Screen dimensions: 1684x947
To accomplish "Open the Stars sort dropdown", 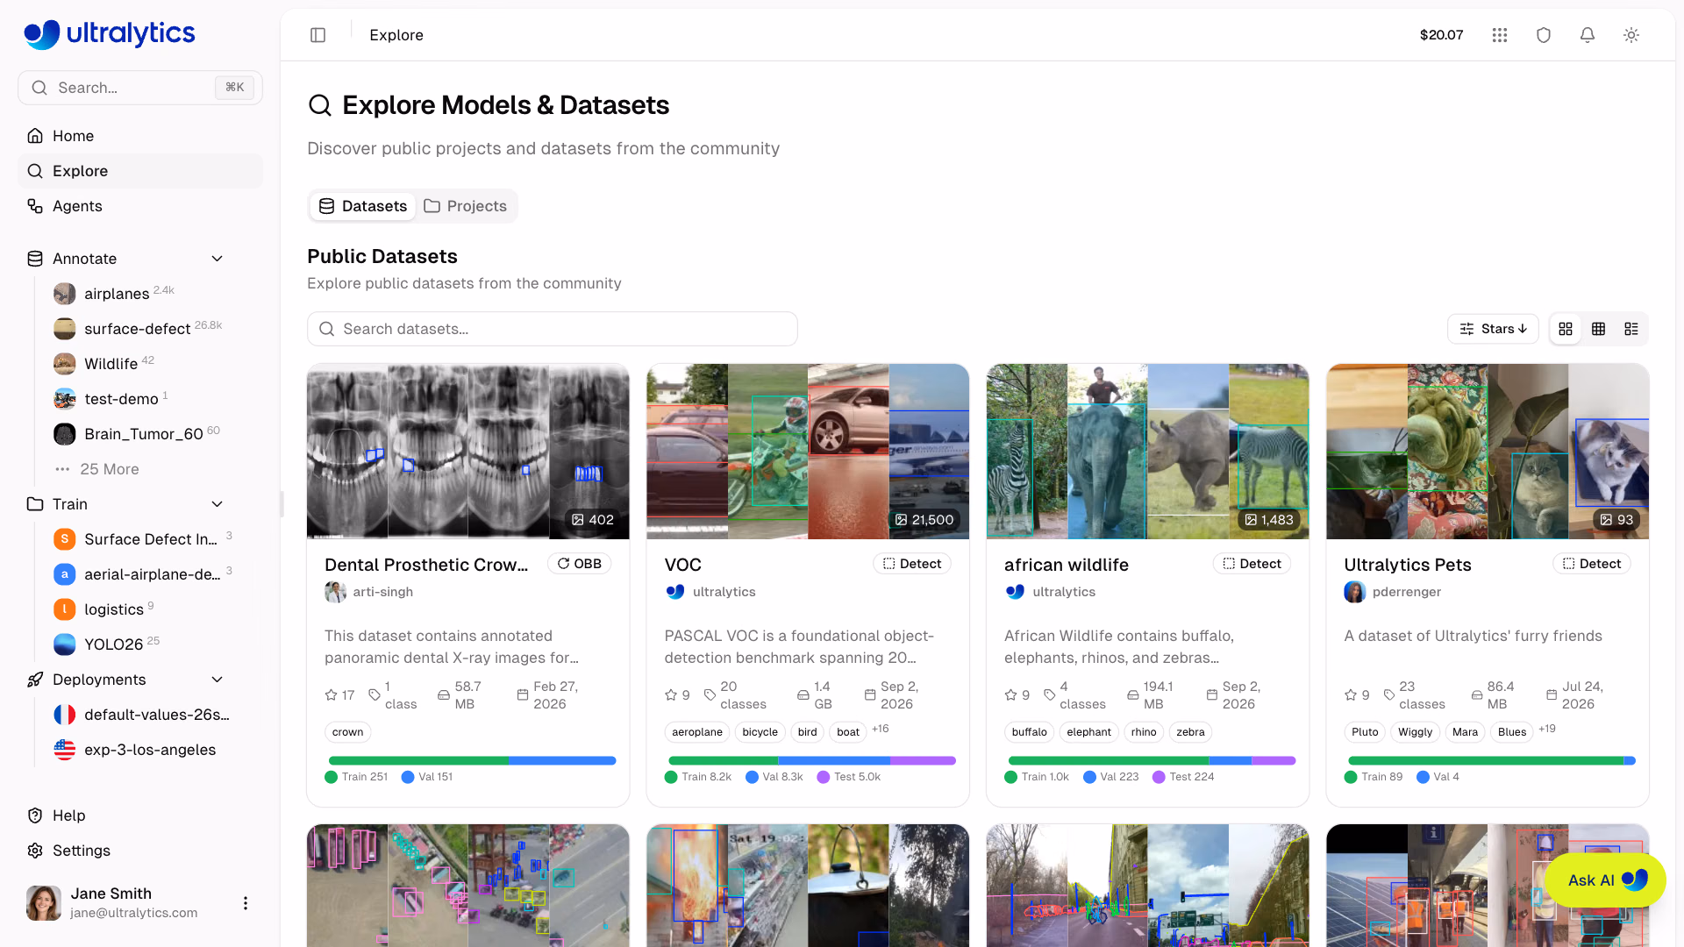I will [x=1493, y=329].
